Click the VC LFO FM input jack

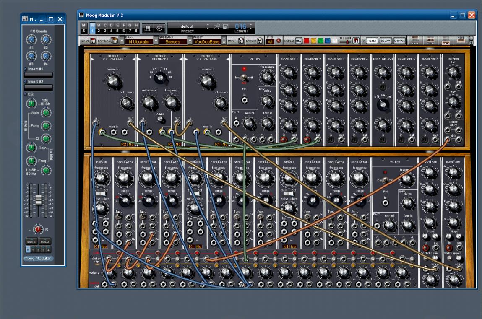tap(245, 100)
